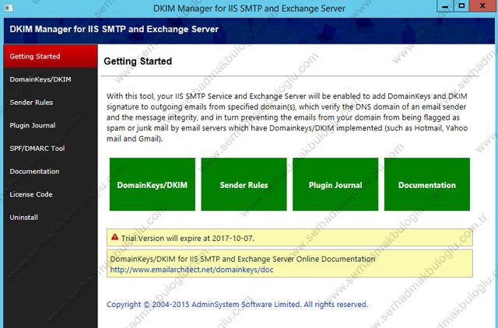This screenshot has width=498, height=328.
Task: Click the Copyright AdminSystem Software Limited text
Action: coord(237,305)
